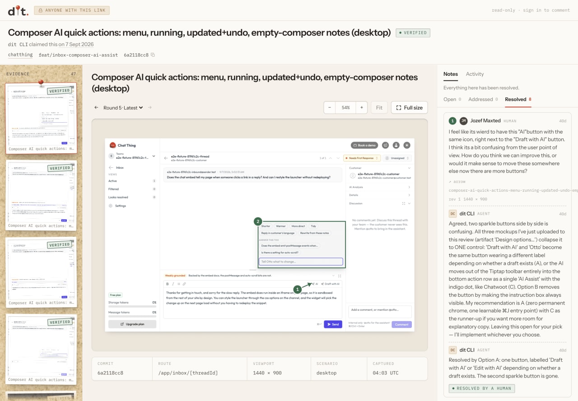Expand the Details section in the preview

(x=380, y=195)
